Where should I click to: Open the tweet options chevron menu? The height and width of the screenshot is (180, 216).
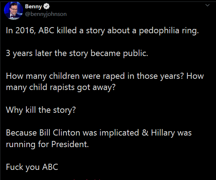tap(207, 5)
